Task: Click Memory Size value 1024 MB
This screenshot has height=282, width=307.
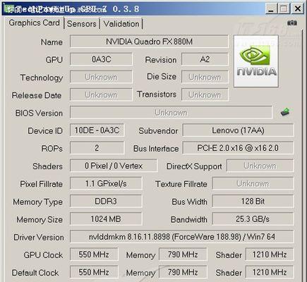Action: [x=106, y=219]
